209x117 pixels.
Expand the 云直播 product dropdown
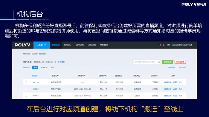click(x=42, y=45)
